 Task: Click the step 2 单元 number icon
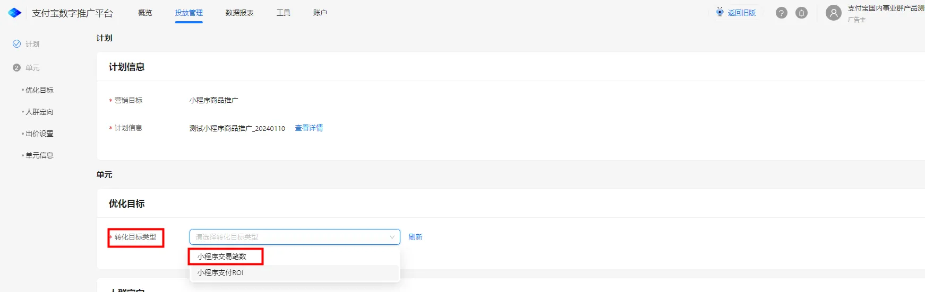[x=16, y=68]
